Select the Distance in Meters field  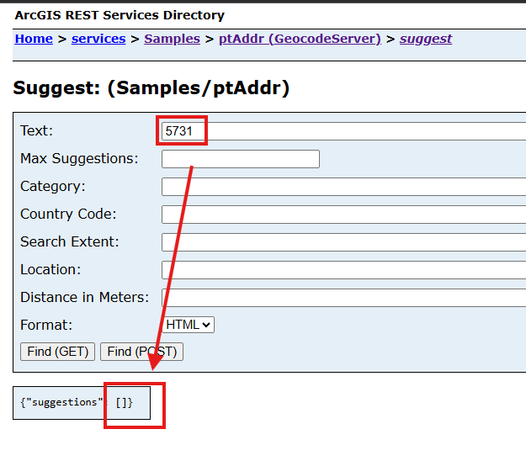(x=343, y=298)
